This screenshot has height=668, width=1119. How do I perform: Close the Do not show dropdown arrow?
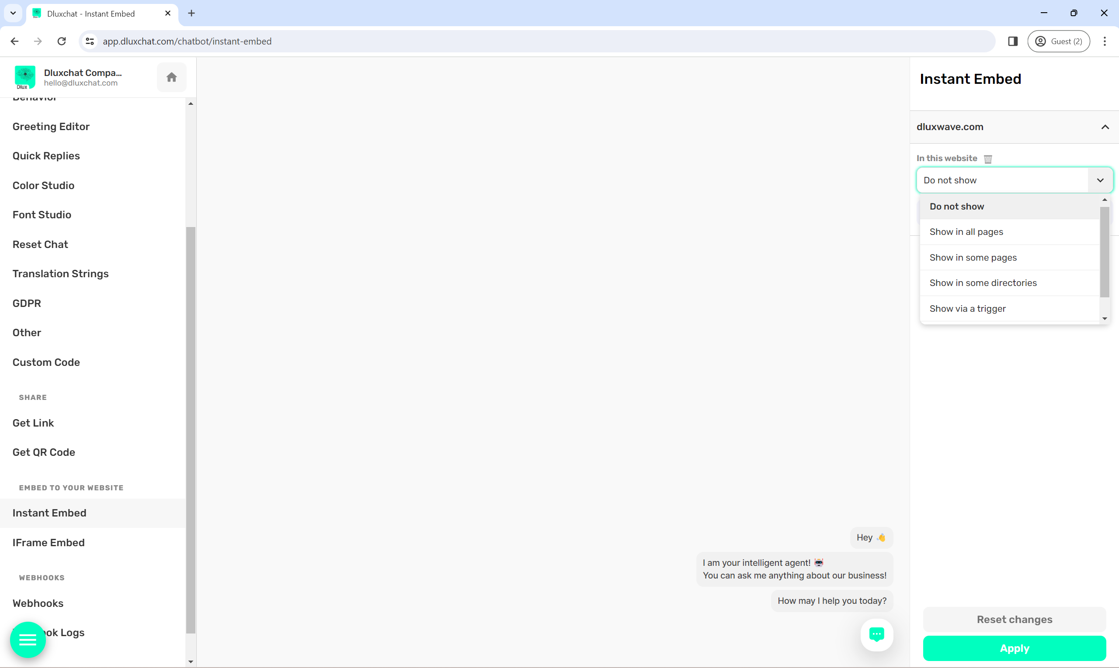tap(1100, 180)
